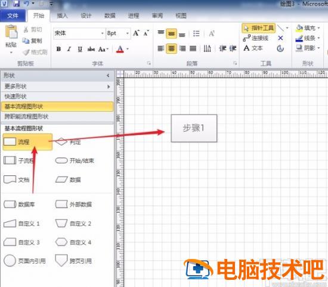Screen dimensions: 328x287
Task: Click the Cut (剪切) scissors icon
Action: 26,29
